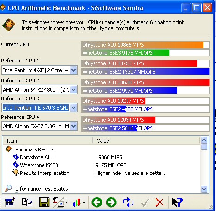This screenshot has width=216, height=211.
Task: Click the user and computer toolbar icon
Action: pos(60,202)
